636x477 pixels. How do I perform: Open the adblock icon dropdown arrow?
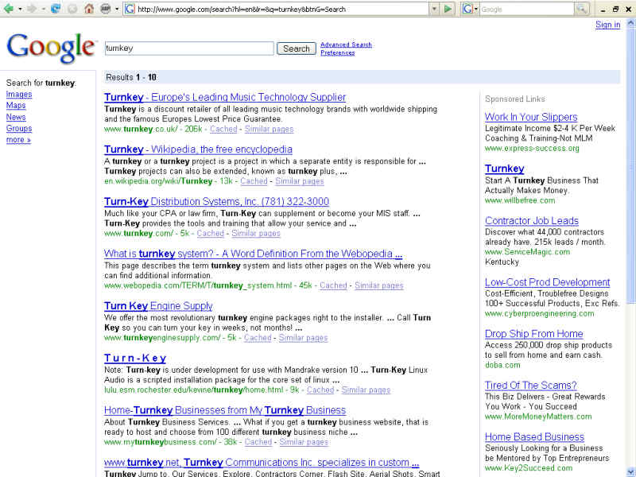[117, 9]
